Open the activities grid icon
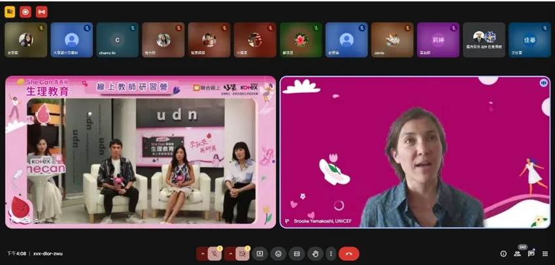Image resolution: width=555 pixels, height=265 pixels. click(x=545, y=254)
